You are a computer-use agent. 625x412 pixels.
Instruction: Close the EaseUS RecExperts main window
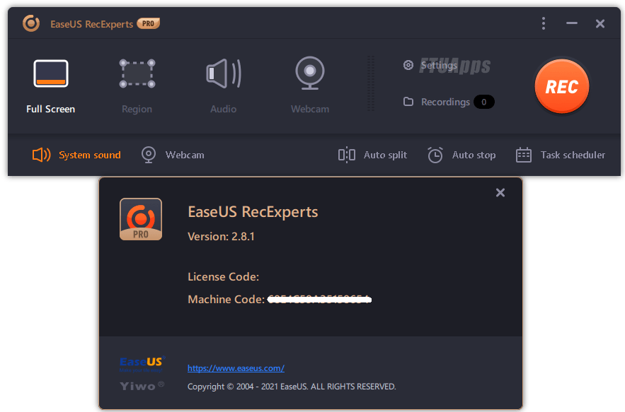pos(600,23)
